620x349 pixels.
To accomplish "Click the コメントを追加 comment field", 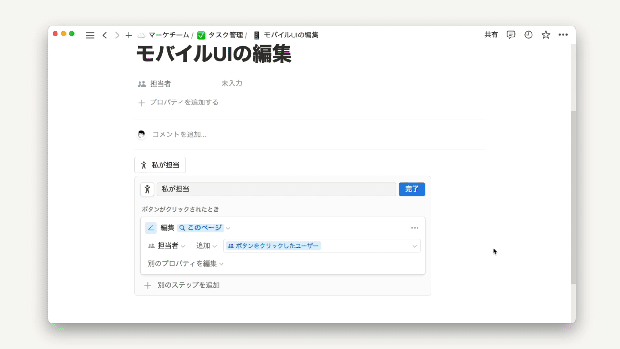I will [x=179, y=134].
